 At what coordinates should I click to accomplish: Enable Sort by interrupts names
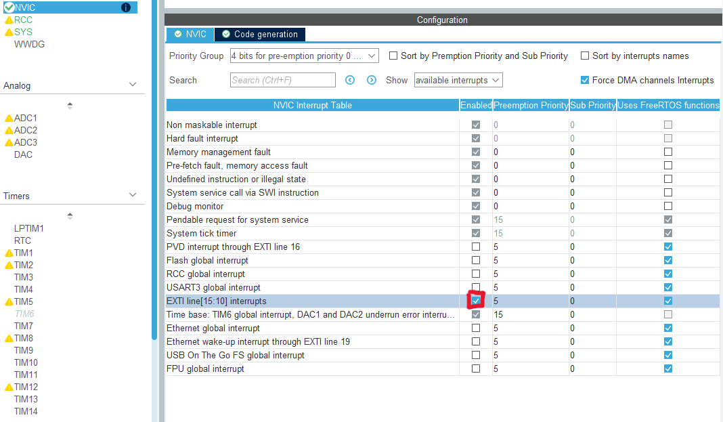coord(585,56)
